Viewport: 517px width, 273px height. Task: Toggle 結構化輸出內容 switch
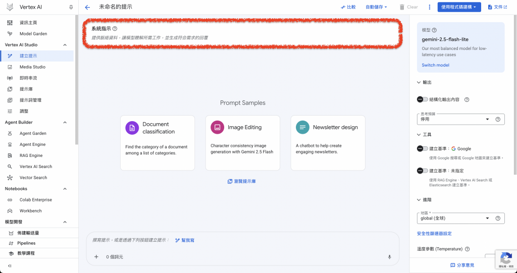(423, 99)
